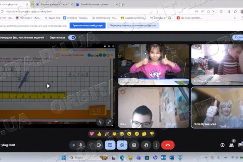Close the emoji reactions panel button
Viewport: 243px width, 162px height.
tap(122, 145)
